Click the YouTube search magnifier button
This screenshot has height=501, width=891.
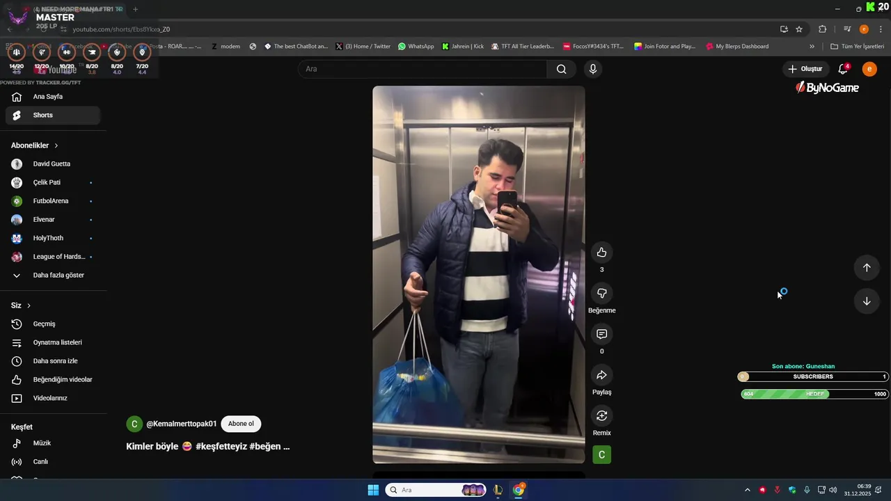click(x=561, y=69)
